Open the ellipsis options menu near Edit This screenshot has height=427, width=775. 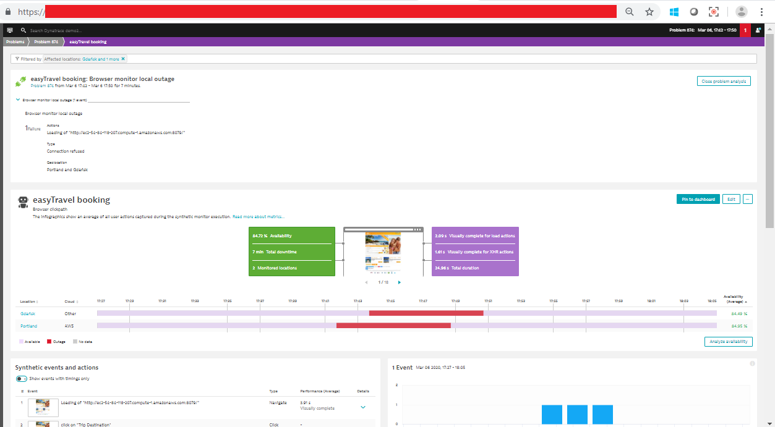pos(747,199)
